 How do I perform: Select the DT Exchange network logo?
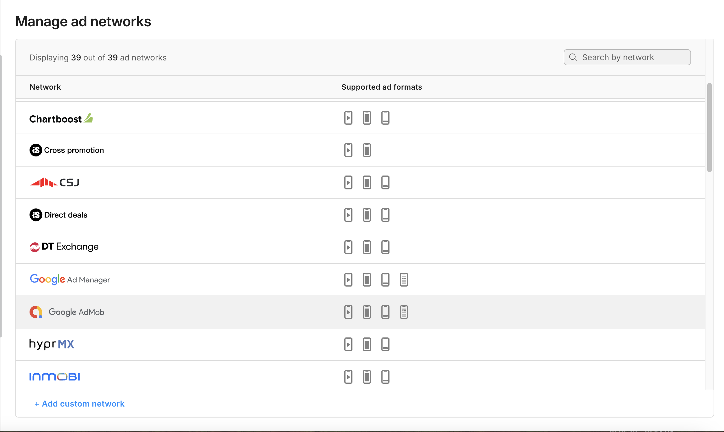click(64, 247)
